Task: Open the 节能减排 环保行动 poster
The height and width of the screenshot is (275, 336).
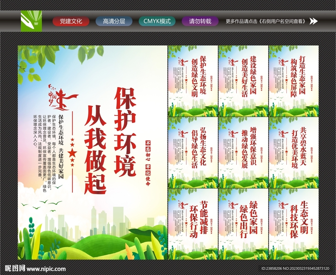Action: click(193, 224)
